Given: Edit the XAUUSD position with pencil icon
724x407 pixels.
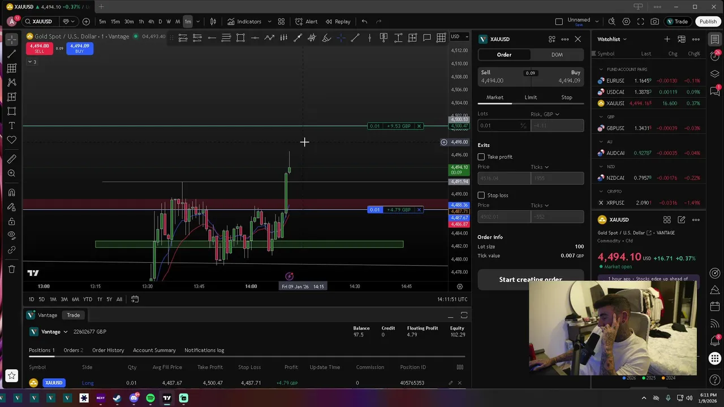Looking at the screenshot, I should 450,383.
